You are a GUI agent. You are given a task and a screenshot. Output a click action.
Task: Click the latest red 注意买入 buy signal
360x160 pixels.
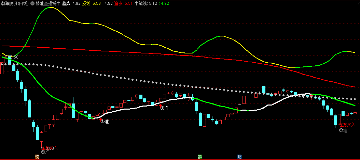(x=347, y=125)
